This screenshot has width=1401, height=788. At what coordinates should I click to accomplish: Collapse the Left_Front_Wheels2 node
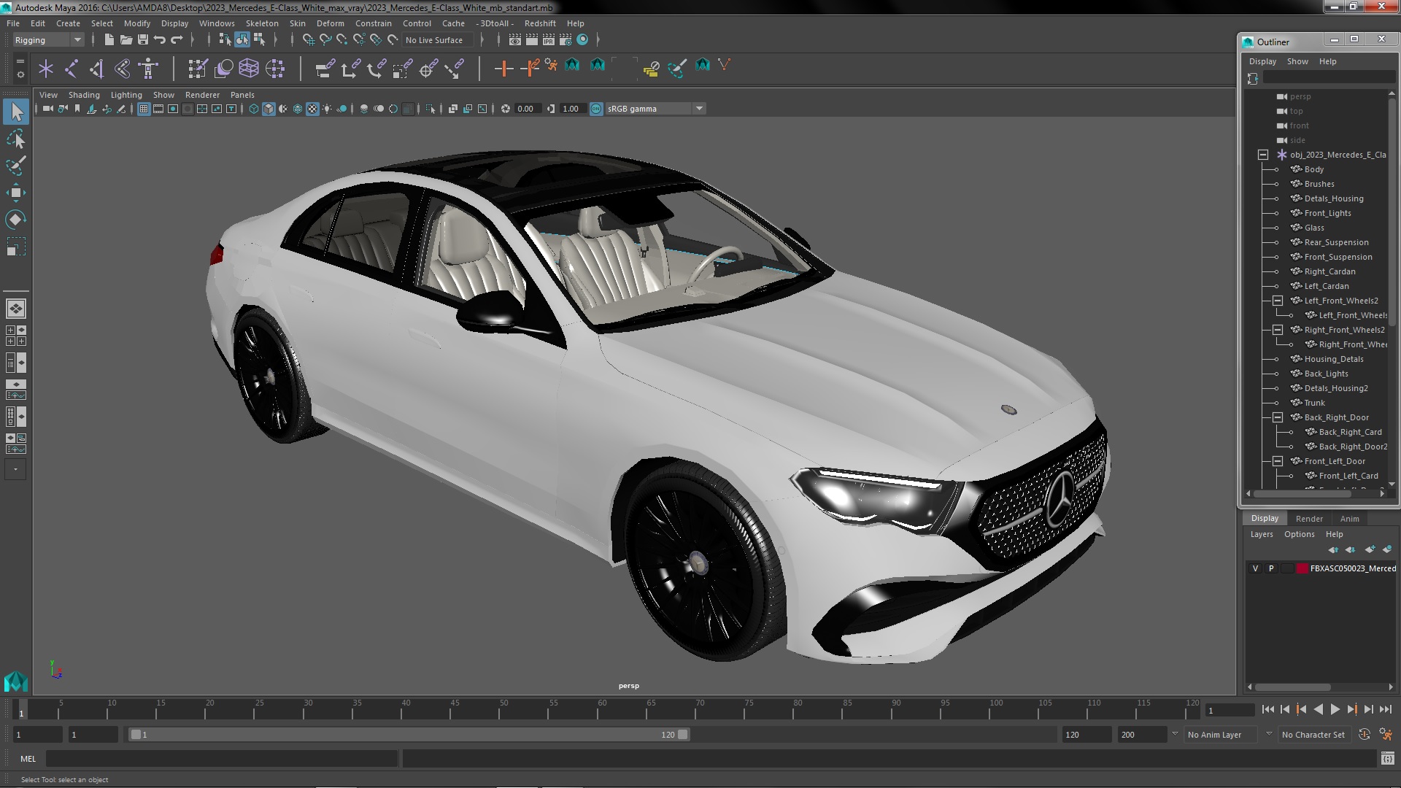point(1278,301)
